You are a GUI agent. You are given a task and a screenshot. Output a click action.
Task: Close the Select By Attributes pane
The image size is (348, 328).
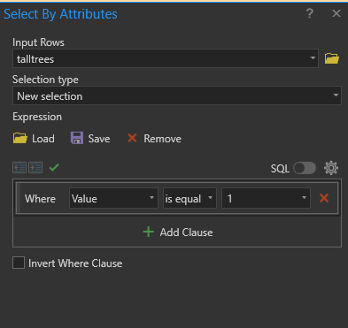[x=336, y=13]
